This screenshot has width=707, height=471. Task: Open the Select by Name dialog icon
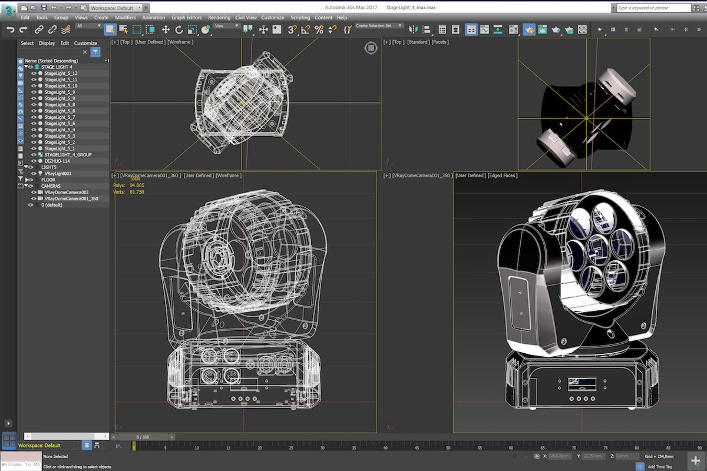123,29
